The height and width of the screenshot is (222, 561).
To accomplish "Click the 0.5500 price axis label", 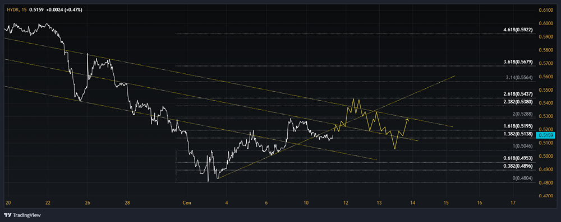I will 546,90.
